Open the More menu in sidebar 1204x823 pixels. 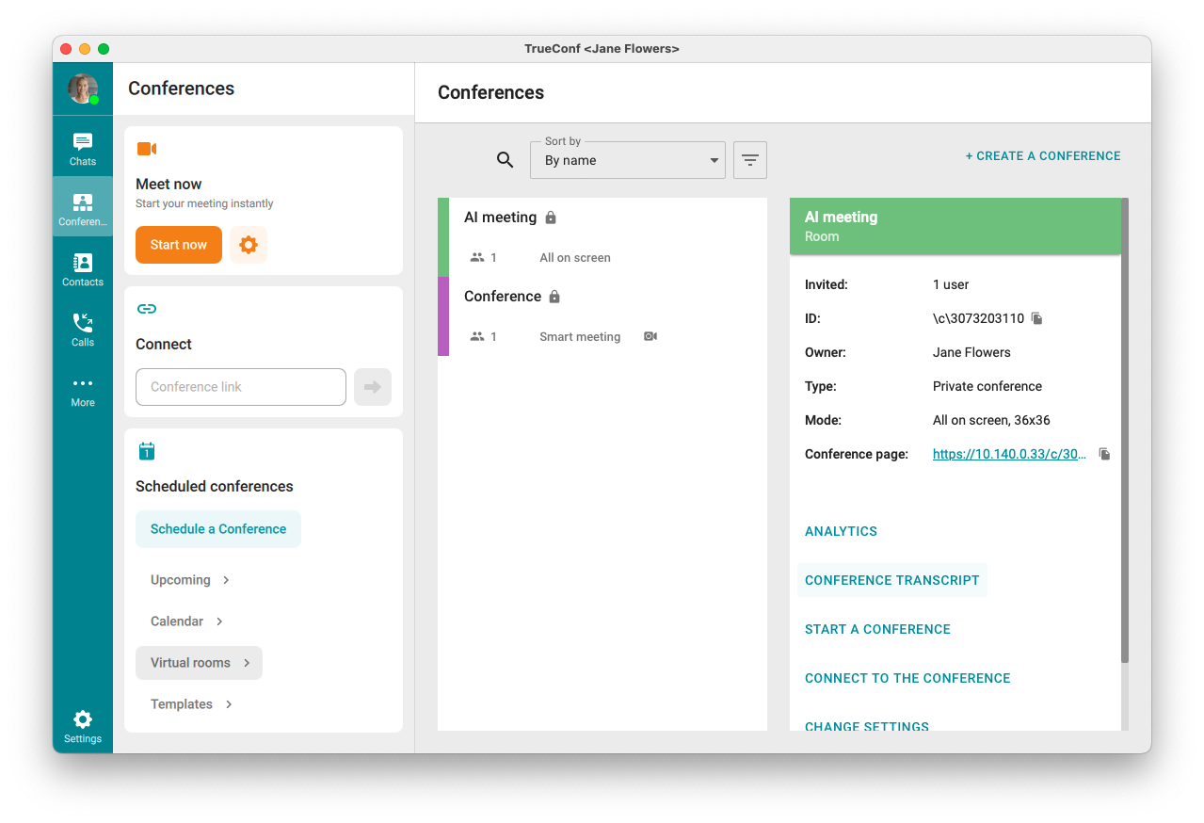(83, 390)
